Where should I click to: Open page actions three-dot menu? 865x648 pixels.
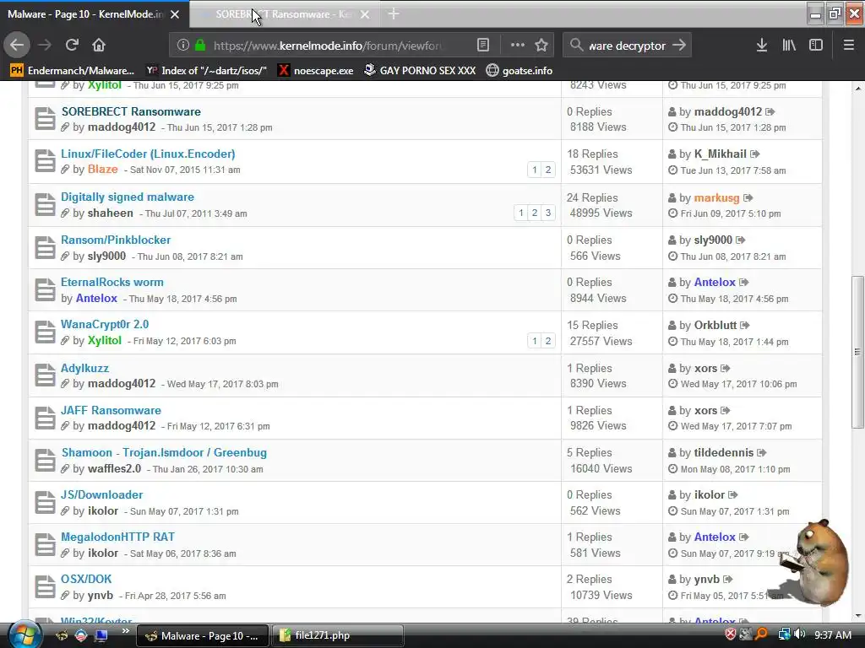point(518,46)
